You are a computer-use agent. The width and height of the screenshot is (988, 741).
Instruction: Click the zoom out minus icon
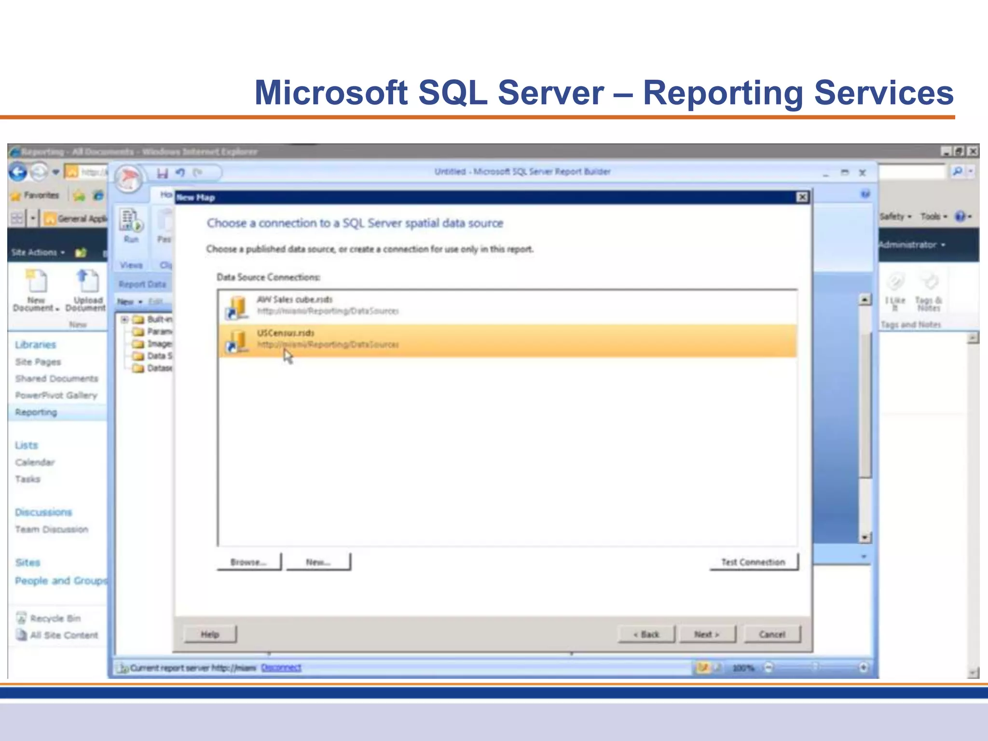pos(769,668)
